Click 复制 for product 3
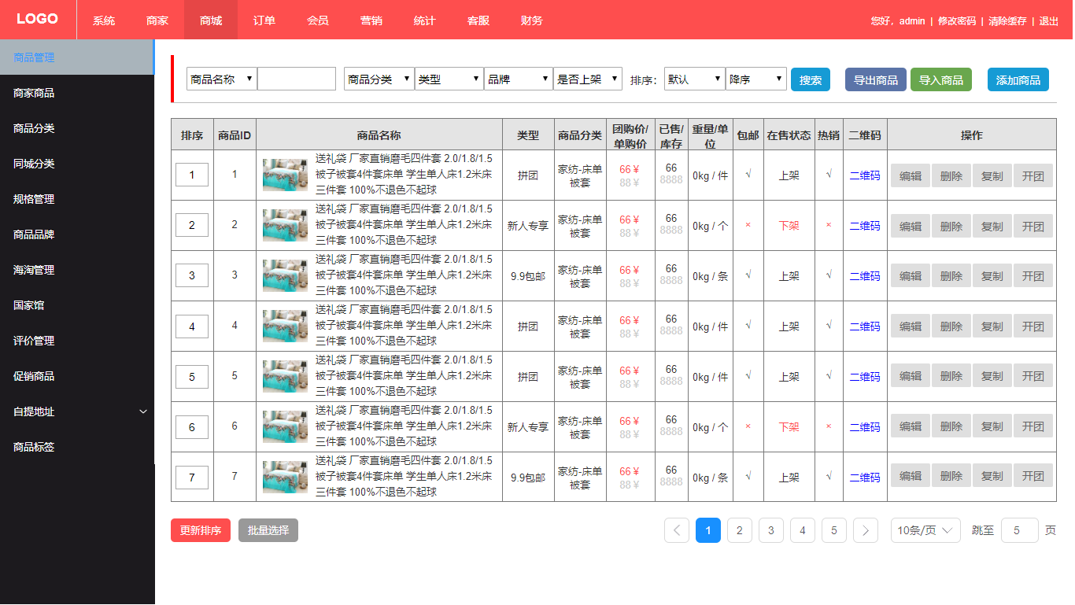This screenshot has height=605, width=1075. [x=992, y=276]
